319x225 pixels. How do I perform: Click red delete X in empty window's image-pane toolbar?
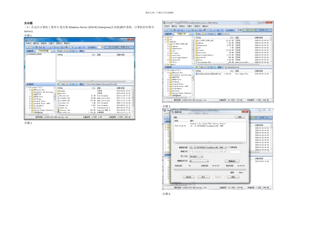(61, 51)
